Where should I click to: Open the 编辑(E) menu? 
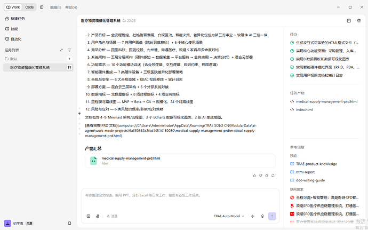(x=55, y=7)
